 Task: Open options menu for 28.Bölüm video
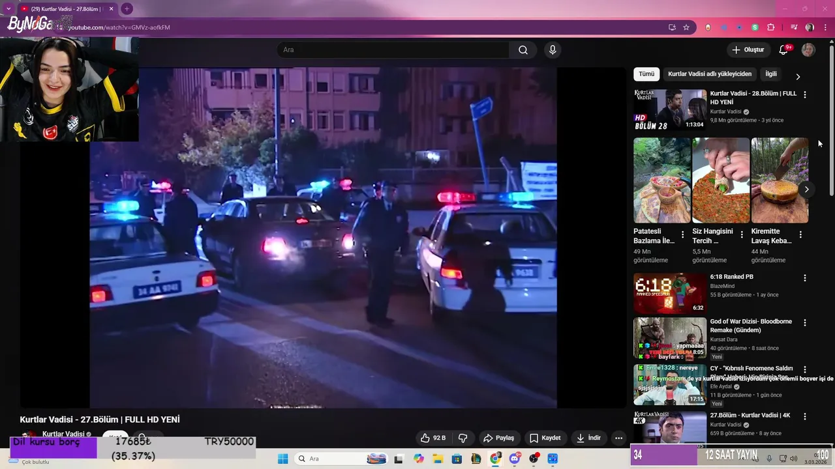click(x=805, y=94)
